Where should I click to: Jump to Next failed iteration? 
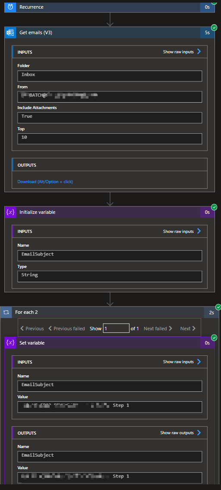(x=158, y=329)
